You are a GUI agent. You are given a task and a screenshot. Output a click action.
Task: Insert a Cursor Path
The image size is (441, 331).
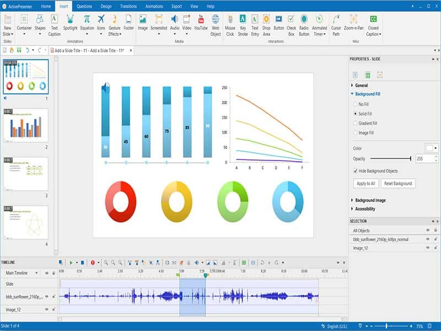(x=336, y=26)
